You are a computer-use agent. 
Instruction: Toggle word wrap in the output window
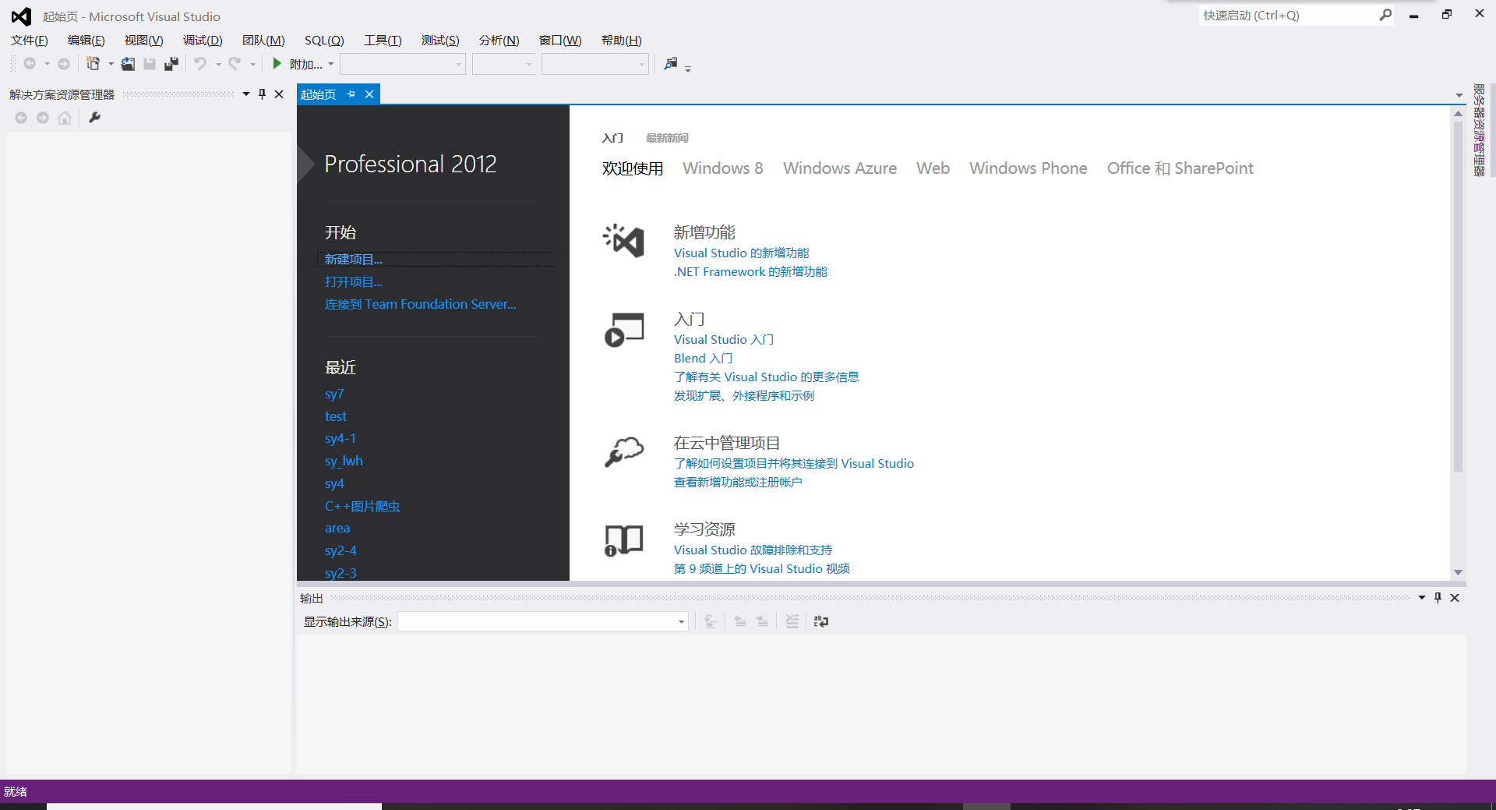tap(820, 621)
